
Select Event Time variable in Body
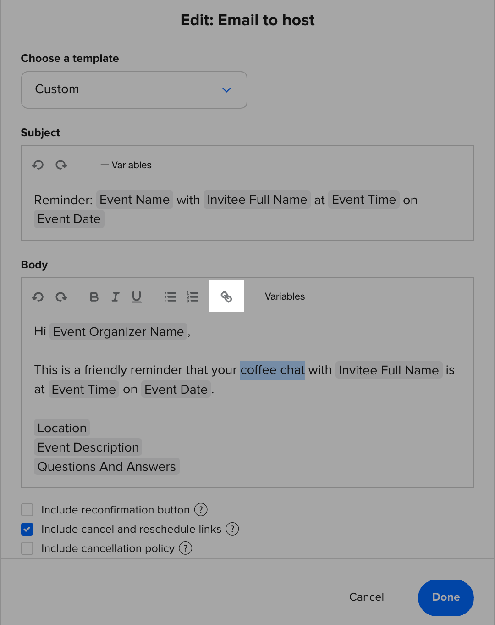click(x=84, y=390)
